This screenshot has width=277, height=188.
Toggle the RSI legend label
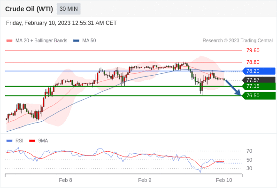click(x=19, y=141)
